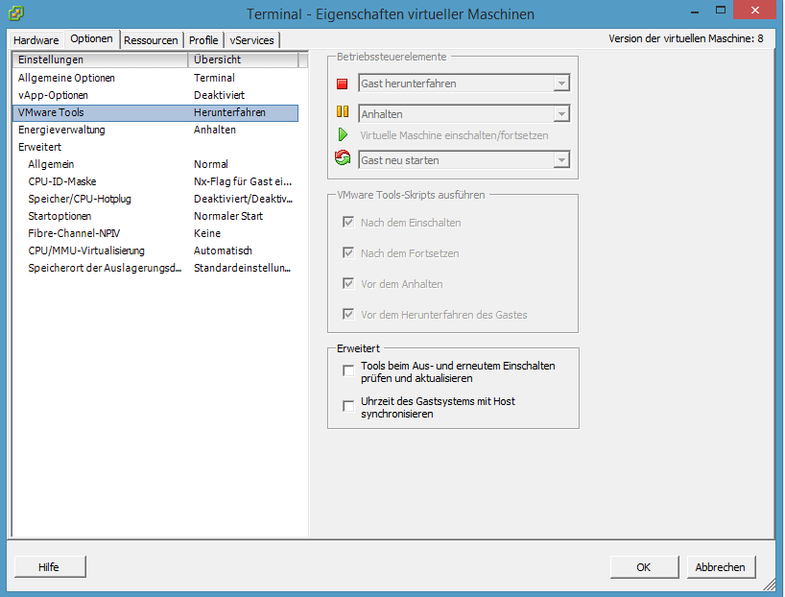Select 'CPU-ID-Maske' setting

[x=155, y=181]
